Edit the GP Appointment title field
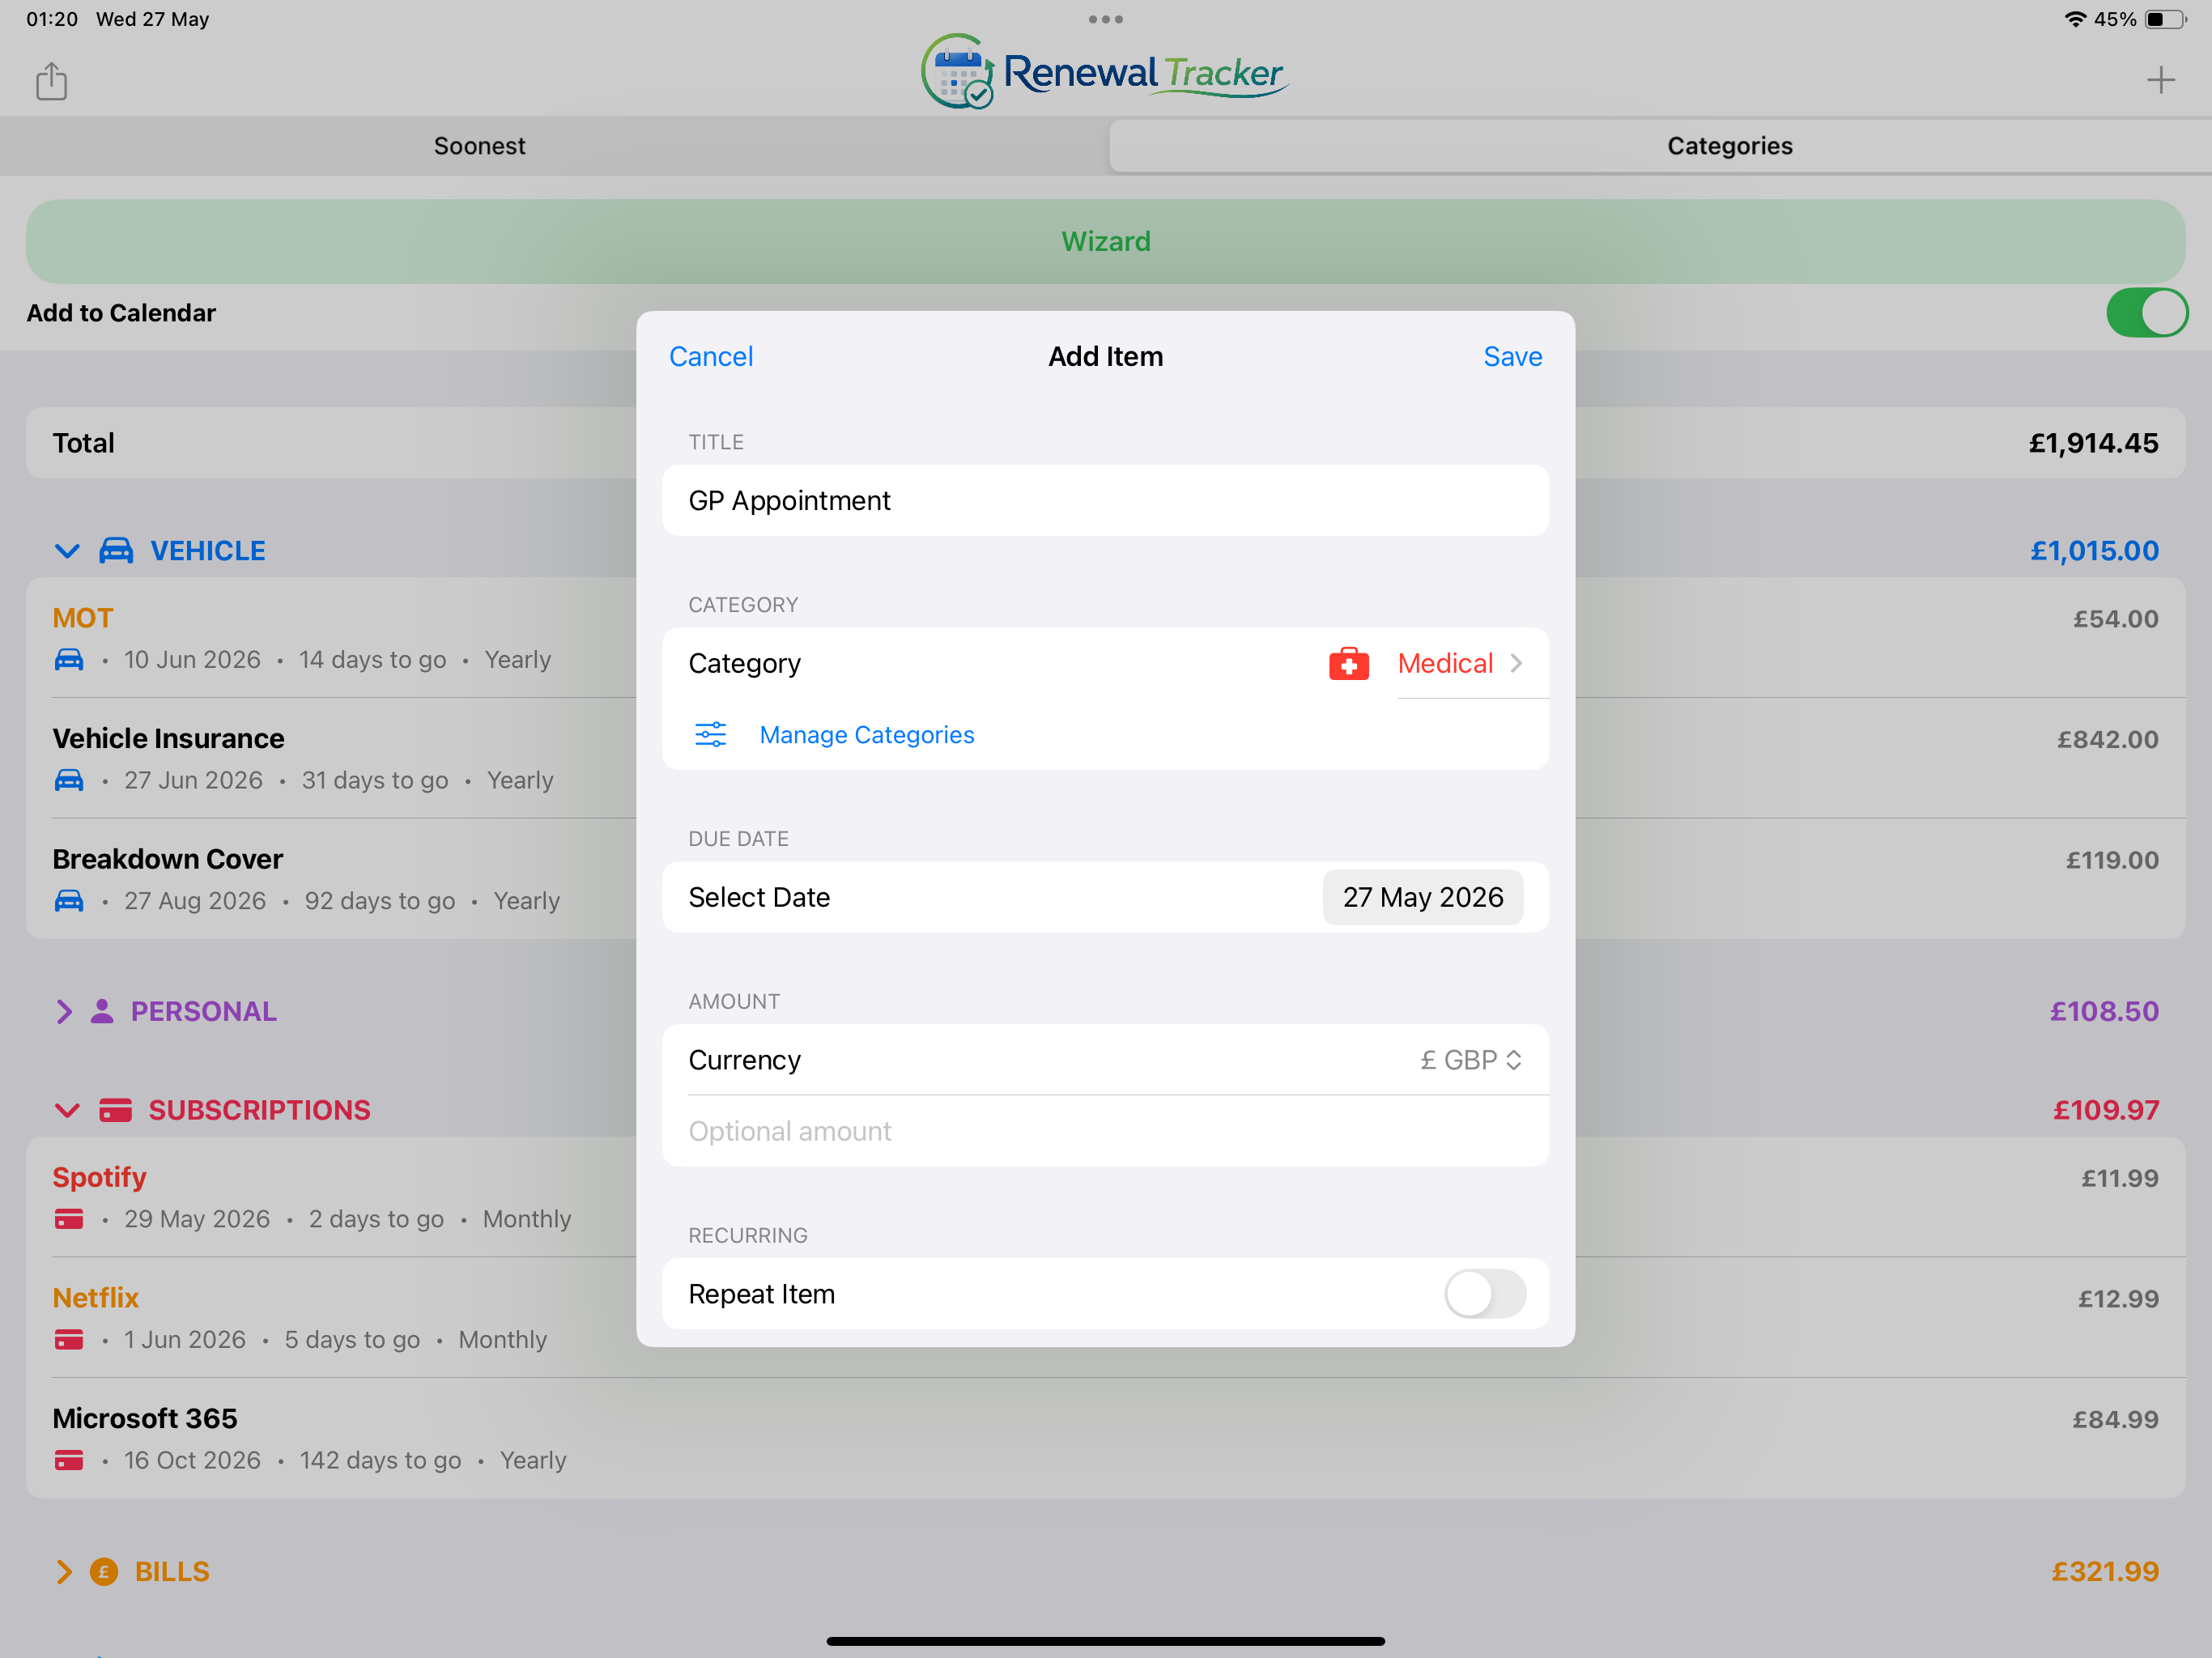This screenshot has height=1658, width=2212. [1105, 500]
